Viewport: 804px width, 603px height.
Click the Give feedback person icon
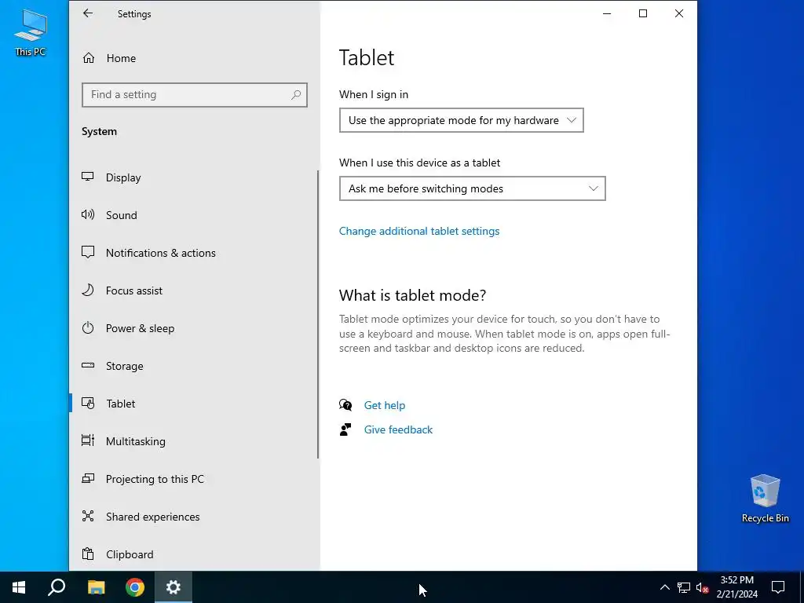click(345, 429)
